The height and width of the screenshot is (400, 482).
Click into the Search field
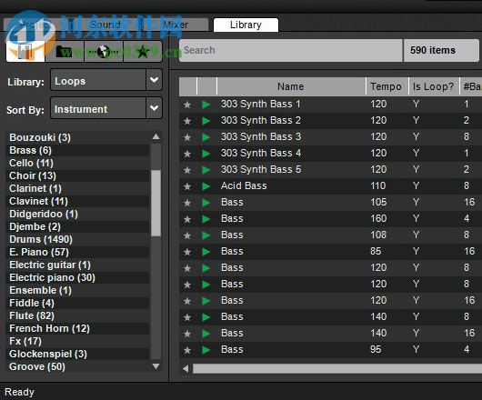coord(291,50)
